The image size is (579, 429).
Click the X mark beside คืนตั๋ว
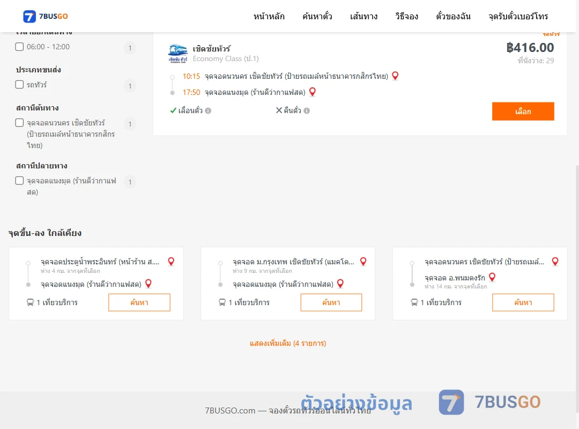[279, 110]
